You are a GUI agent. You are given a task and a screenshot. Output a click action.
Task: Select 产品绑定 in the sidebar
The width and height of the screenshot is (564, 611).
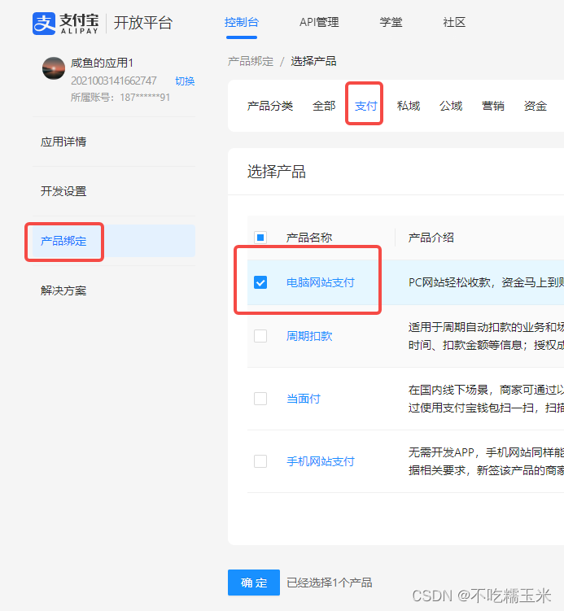tap(114, 241)
